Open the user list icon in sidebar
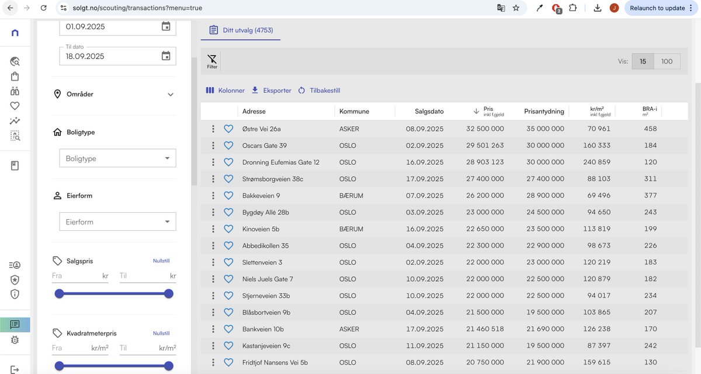Viewport: 701px width, 374px height. (15, 265)
